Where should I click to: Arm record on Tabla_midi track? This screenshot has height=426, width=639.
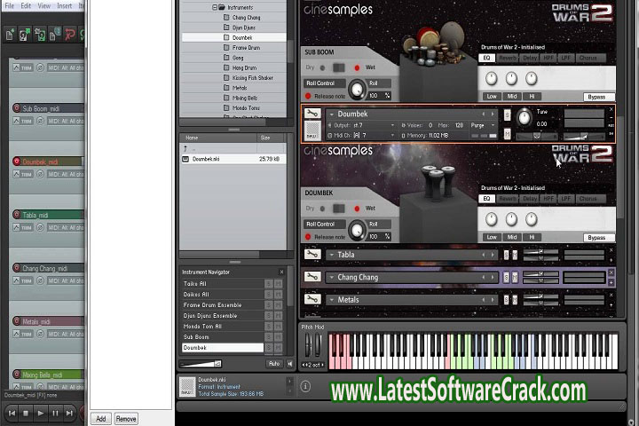point(17,215)
